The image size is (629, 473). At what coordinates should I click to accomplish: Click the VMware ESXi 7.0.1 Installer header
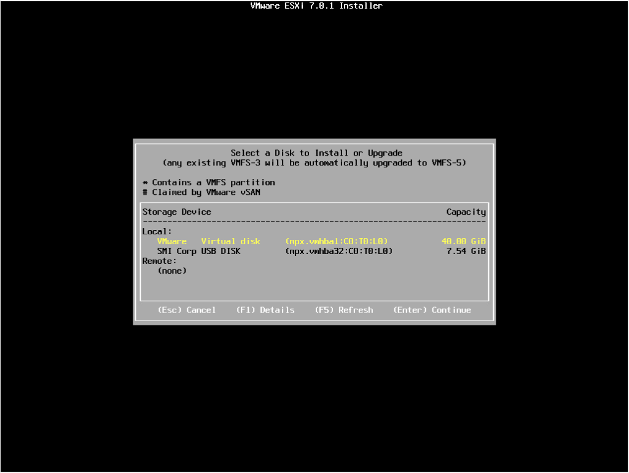coord(316,6)
